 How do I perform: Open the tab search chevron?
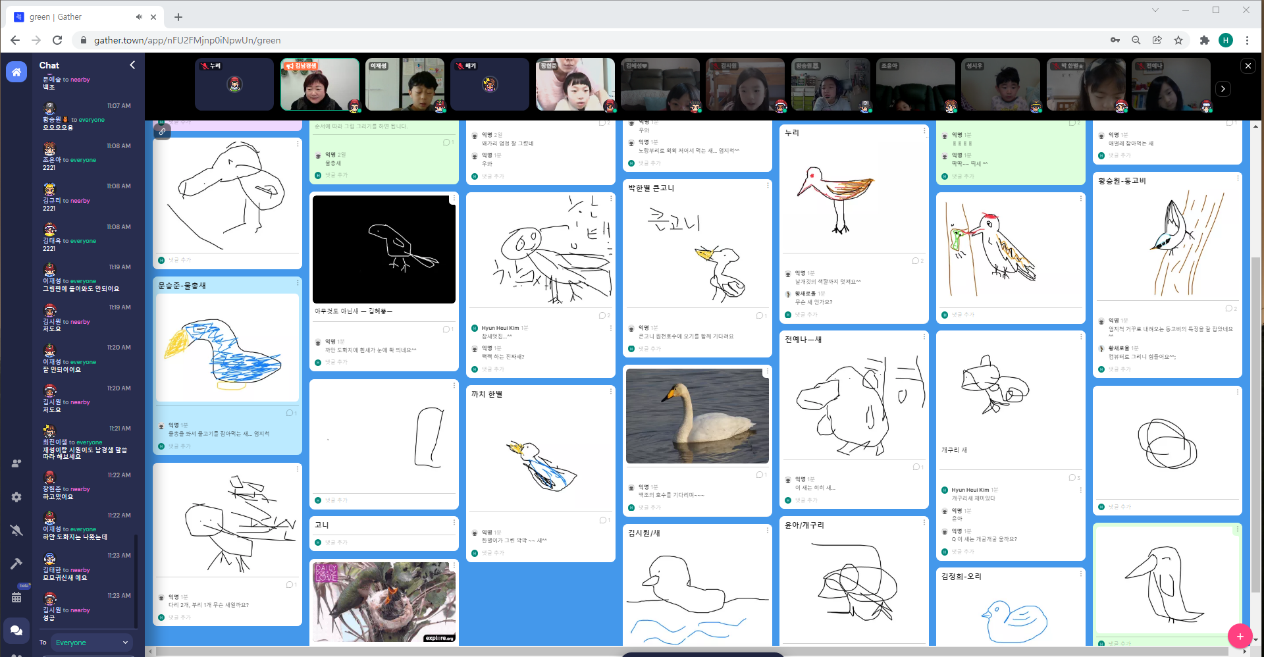[1155, 10]
